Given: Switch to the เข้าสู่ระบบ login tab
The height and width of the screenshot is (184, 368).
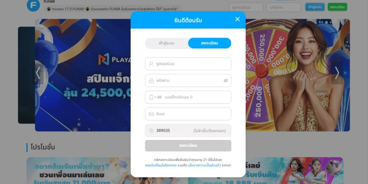Looking at the screenshot, I should (166, 43).
